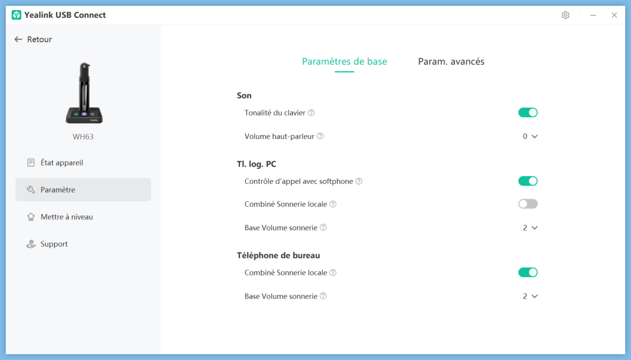Viewport: 631px width, 360px height.
Task: Open the Support sidebar item
Action: click(x=83, y=244)
